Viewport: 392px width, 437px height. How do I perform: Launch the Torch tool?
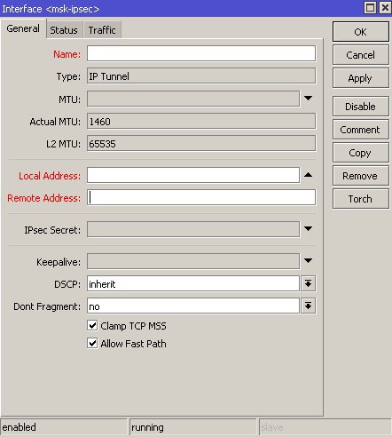click(x=360, y=199)
